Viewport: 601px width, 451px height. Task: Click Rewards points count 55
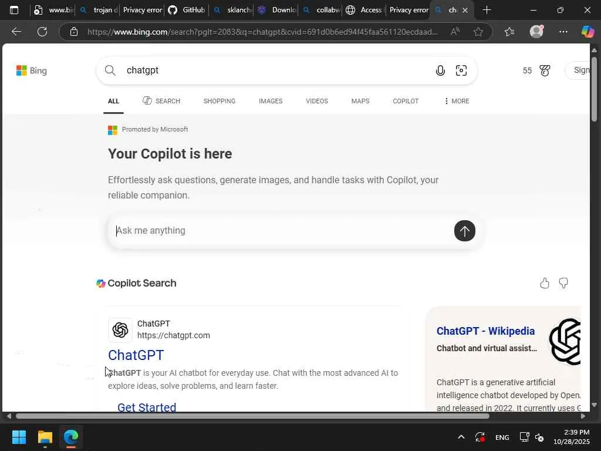coord(527,70)
